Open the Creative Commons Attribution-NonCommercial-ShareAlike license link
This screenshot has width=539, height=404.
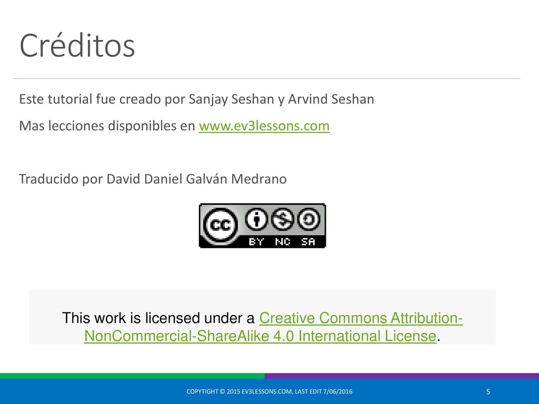pyautogui.click(x=273, y=327)
